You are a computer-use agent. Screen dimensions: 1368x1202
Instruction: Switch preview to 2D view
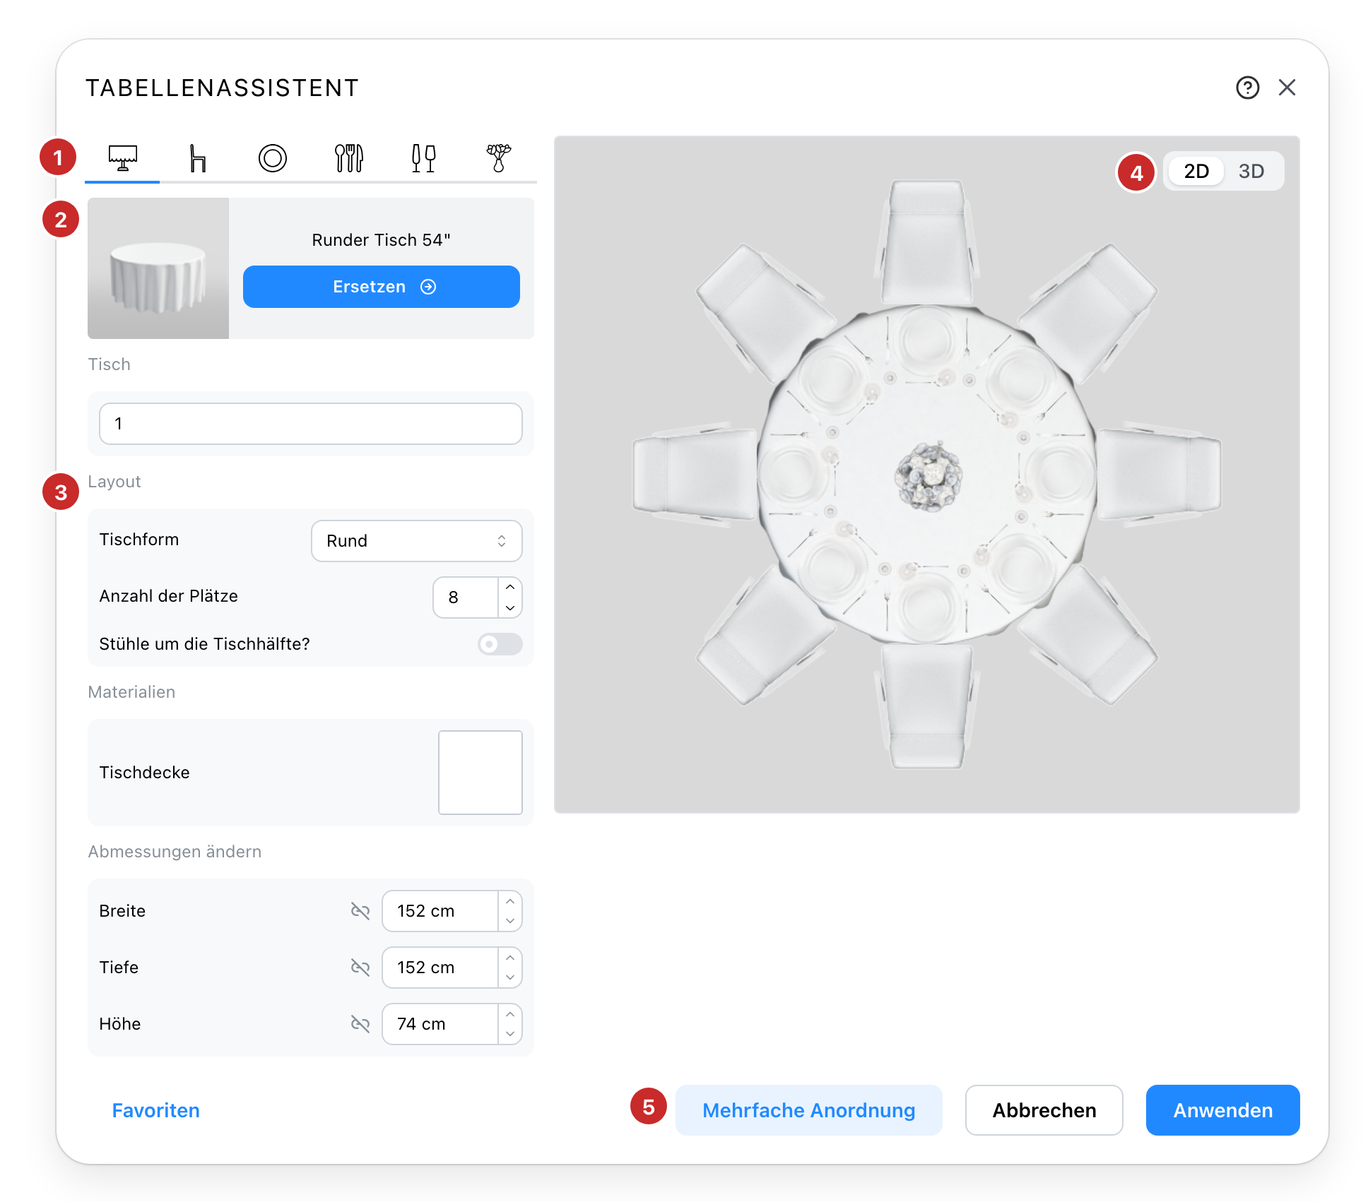pos(1196,171)
